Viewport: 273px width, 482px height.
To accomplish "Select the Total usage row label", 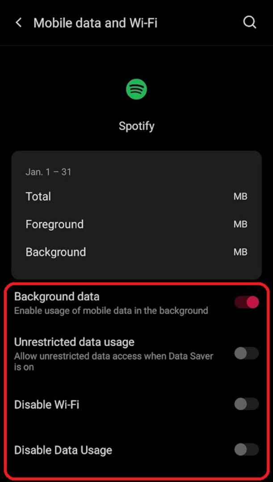I will [38, 196].
